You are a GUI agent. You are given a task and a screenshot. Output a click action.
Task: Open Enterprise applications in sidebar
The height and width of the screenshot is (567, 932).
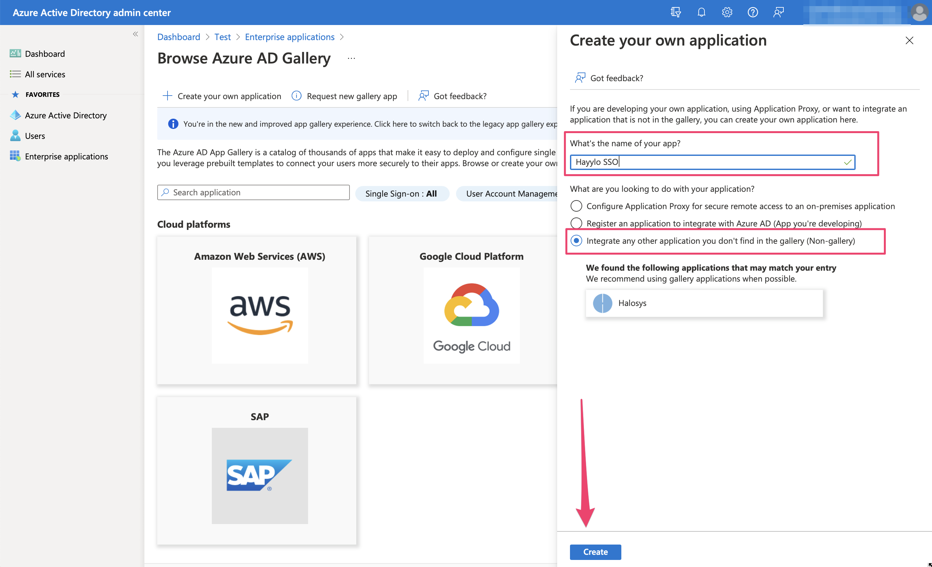[66, 157]
